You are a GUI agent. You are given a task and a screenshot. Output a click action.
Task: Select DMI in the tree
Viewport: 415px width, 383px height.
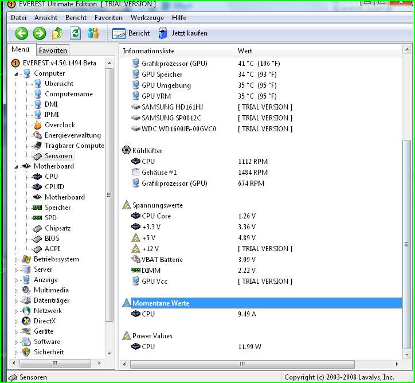click(x=51, y=104)
